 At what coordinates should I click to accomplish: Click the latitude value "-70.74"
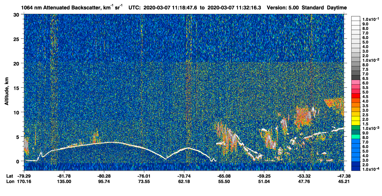[184, 176]
